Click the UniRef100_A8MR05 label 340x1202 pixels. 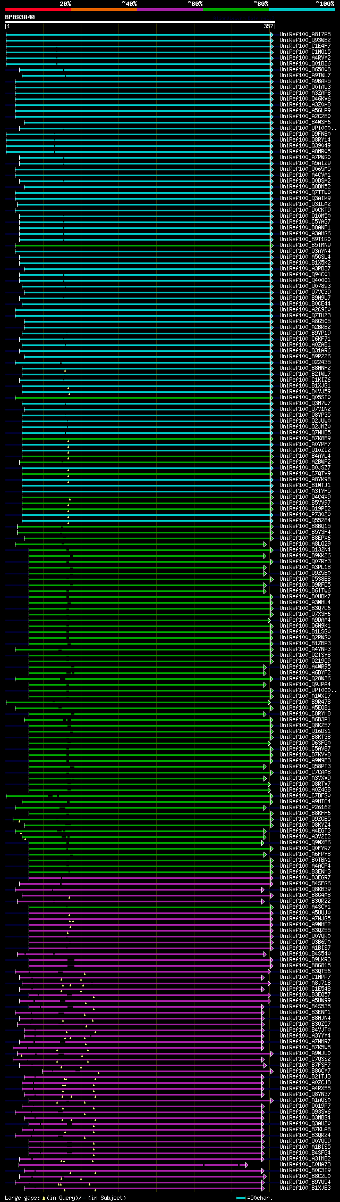(305, 151)
